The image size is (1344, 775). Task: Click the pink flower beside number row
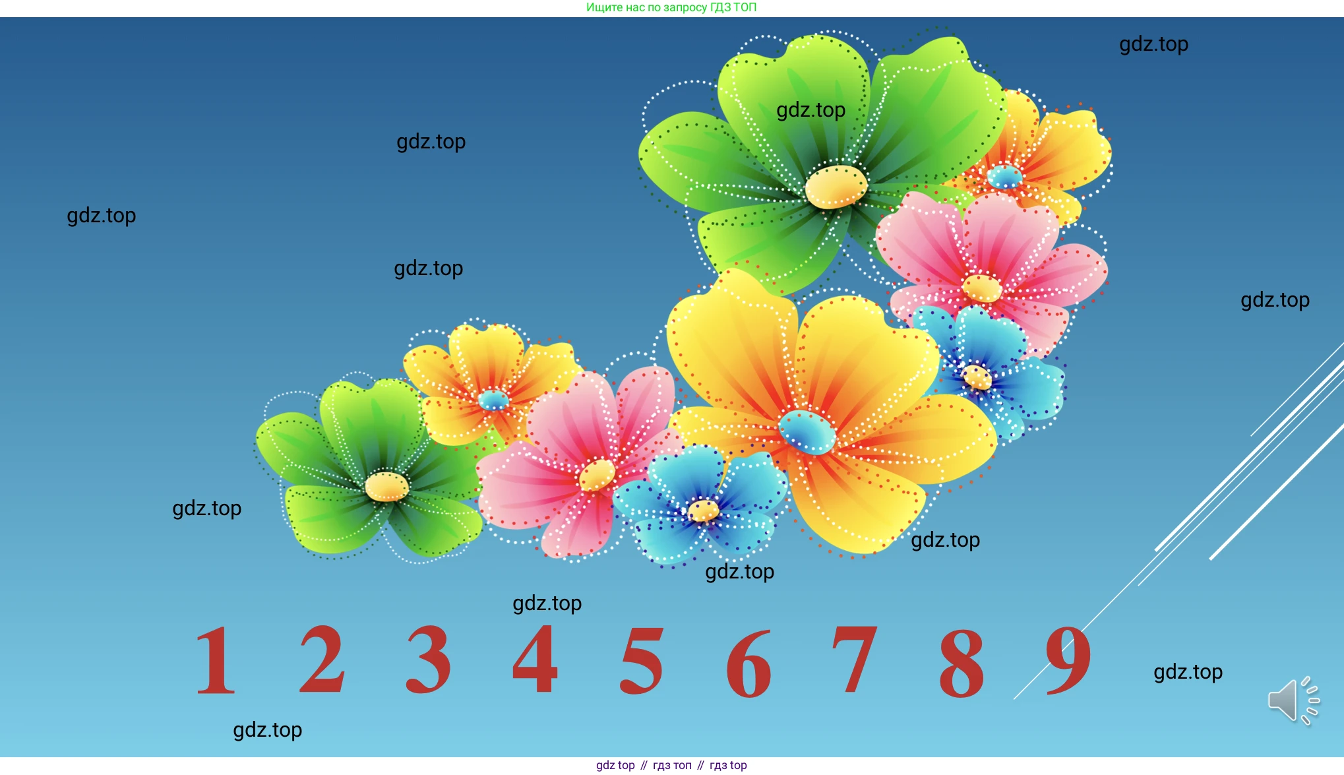[596, 474]
